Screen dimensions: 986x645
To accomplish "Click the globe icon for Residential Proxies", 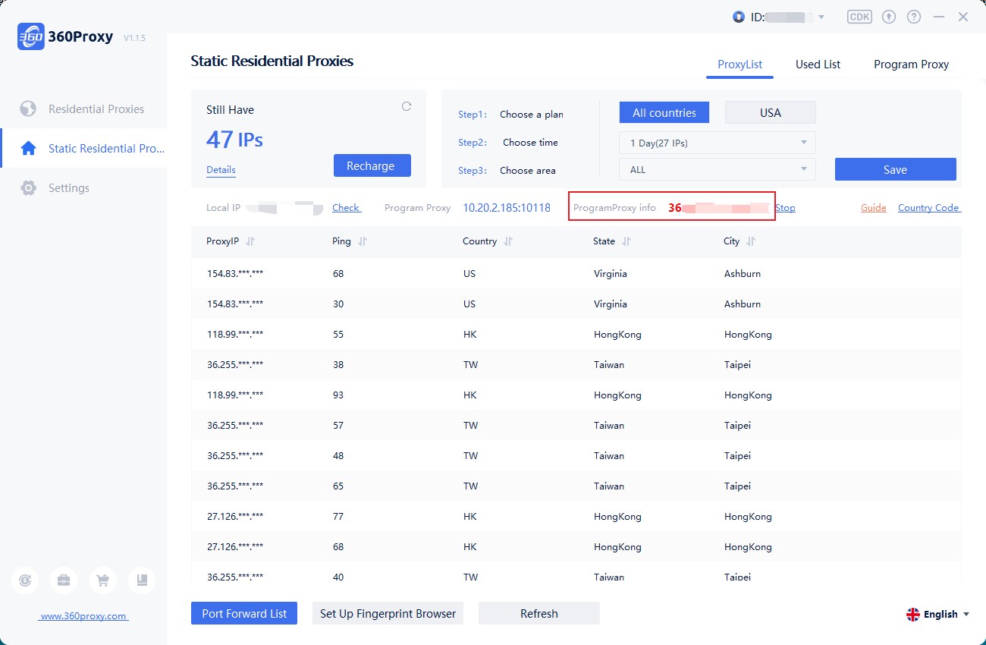I will tap(28, 109).
